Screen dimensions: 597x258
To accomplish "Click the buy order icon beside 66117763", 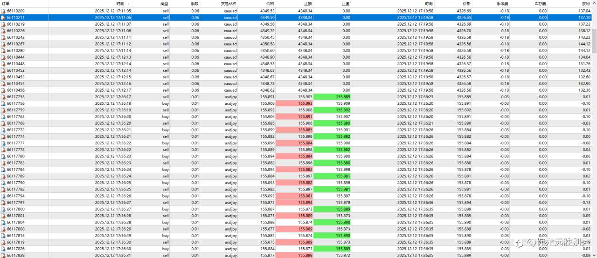I will 3,116.
